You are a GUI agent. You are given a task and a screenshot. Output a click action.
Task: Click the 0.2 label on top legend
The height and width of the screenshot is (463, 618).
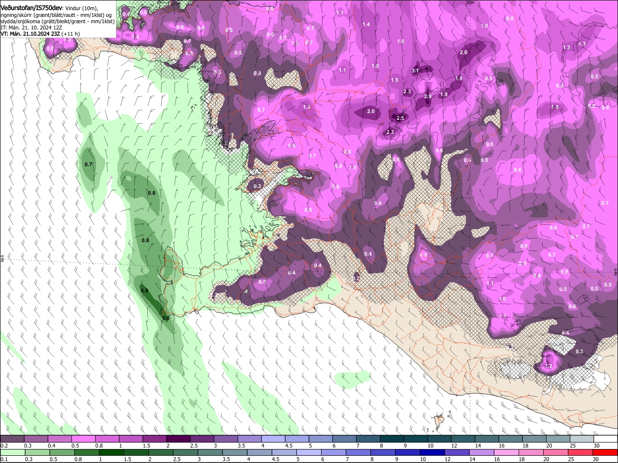(4, 445)
